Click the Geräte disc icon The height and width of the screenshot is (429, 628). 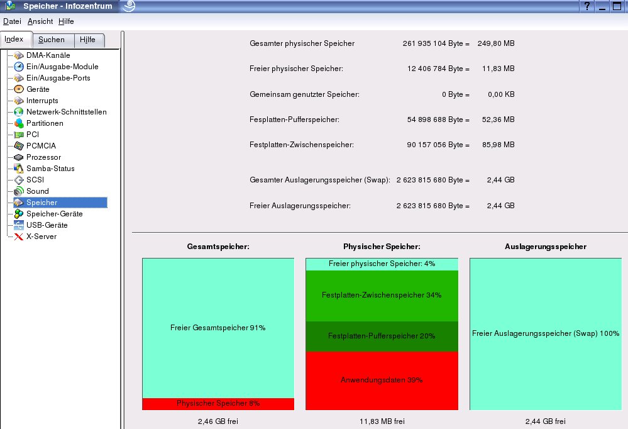pos(19,89)
